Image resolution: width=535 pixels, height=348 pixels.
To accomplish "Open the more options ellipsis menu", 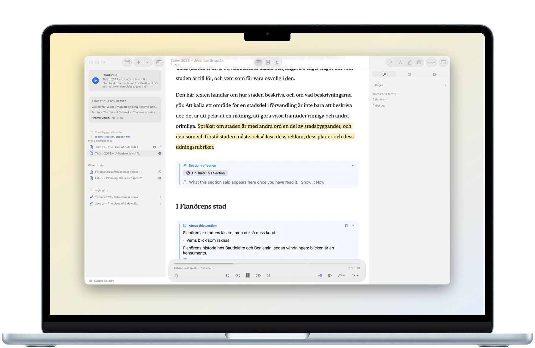I will click(x=431, y=62).
